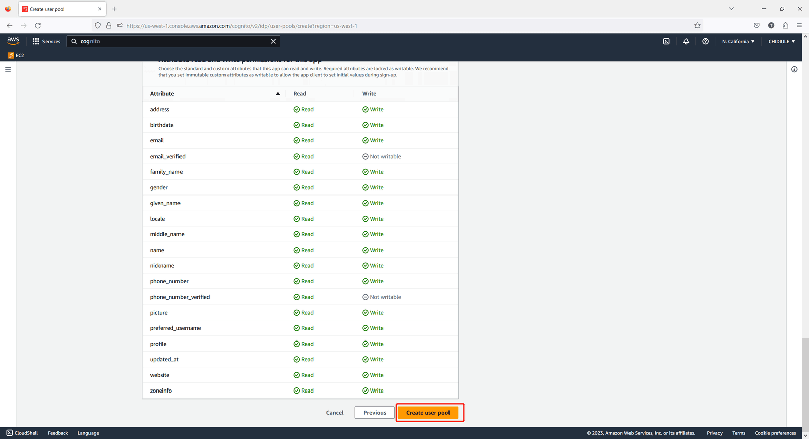
Task: Open N. California region dropdown
Action: click(738, 41)
